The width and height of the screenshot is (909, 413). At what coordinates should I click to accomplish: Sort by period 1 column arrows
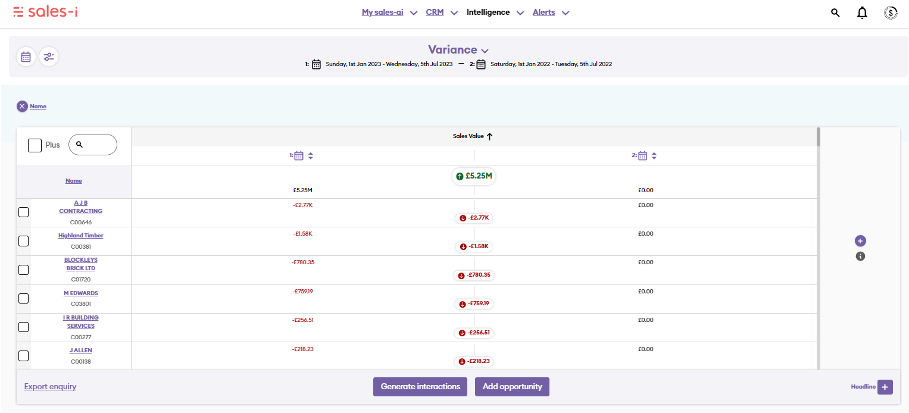[310, 156]
